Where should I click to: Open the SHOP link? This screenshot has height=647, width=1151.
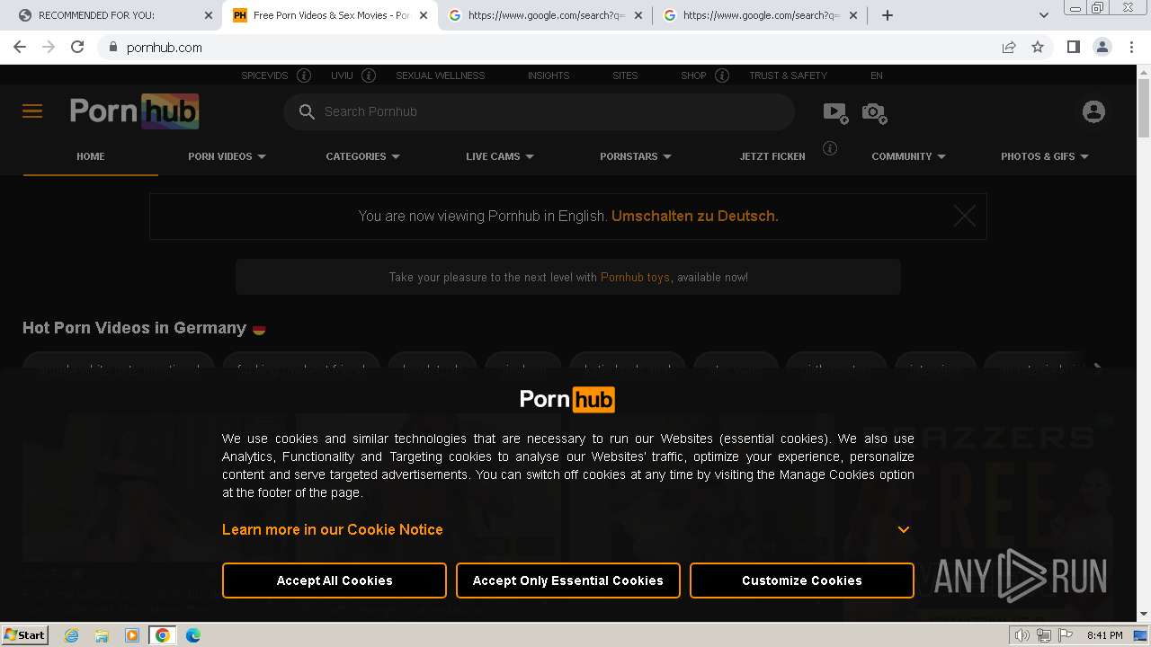pyautogui.click(x=693, y=75)
